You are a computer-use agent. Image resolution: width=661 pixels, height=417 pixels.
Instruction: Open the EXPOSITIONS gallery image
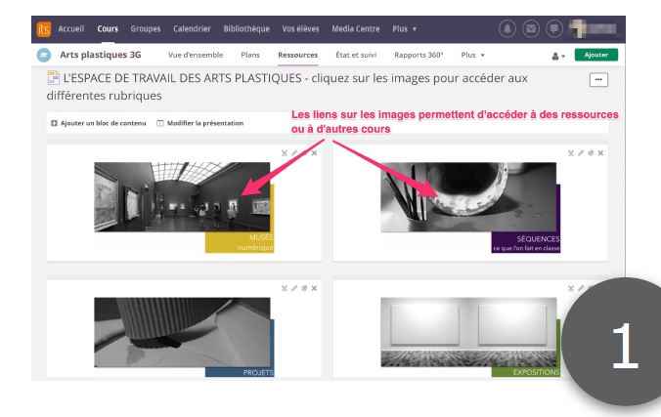(468, 332)
